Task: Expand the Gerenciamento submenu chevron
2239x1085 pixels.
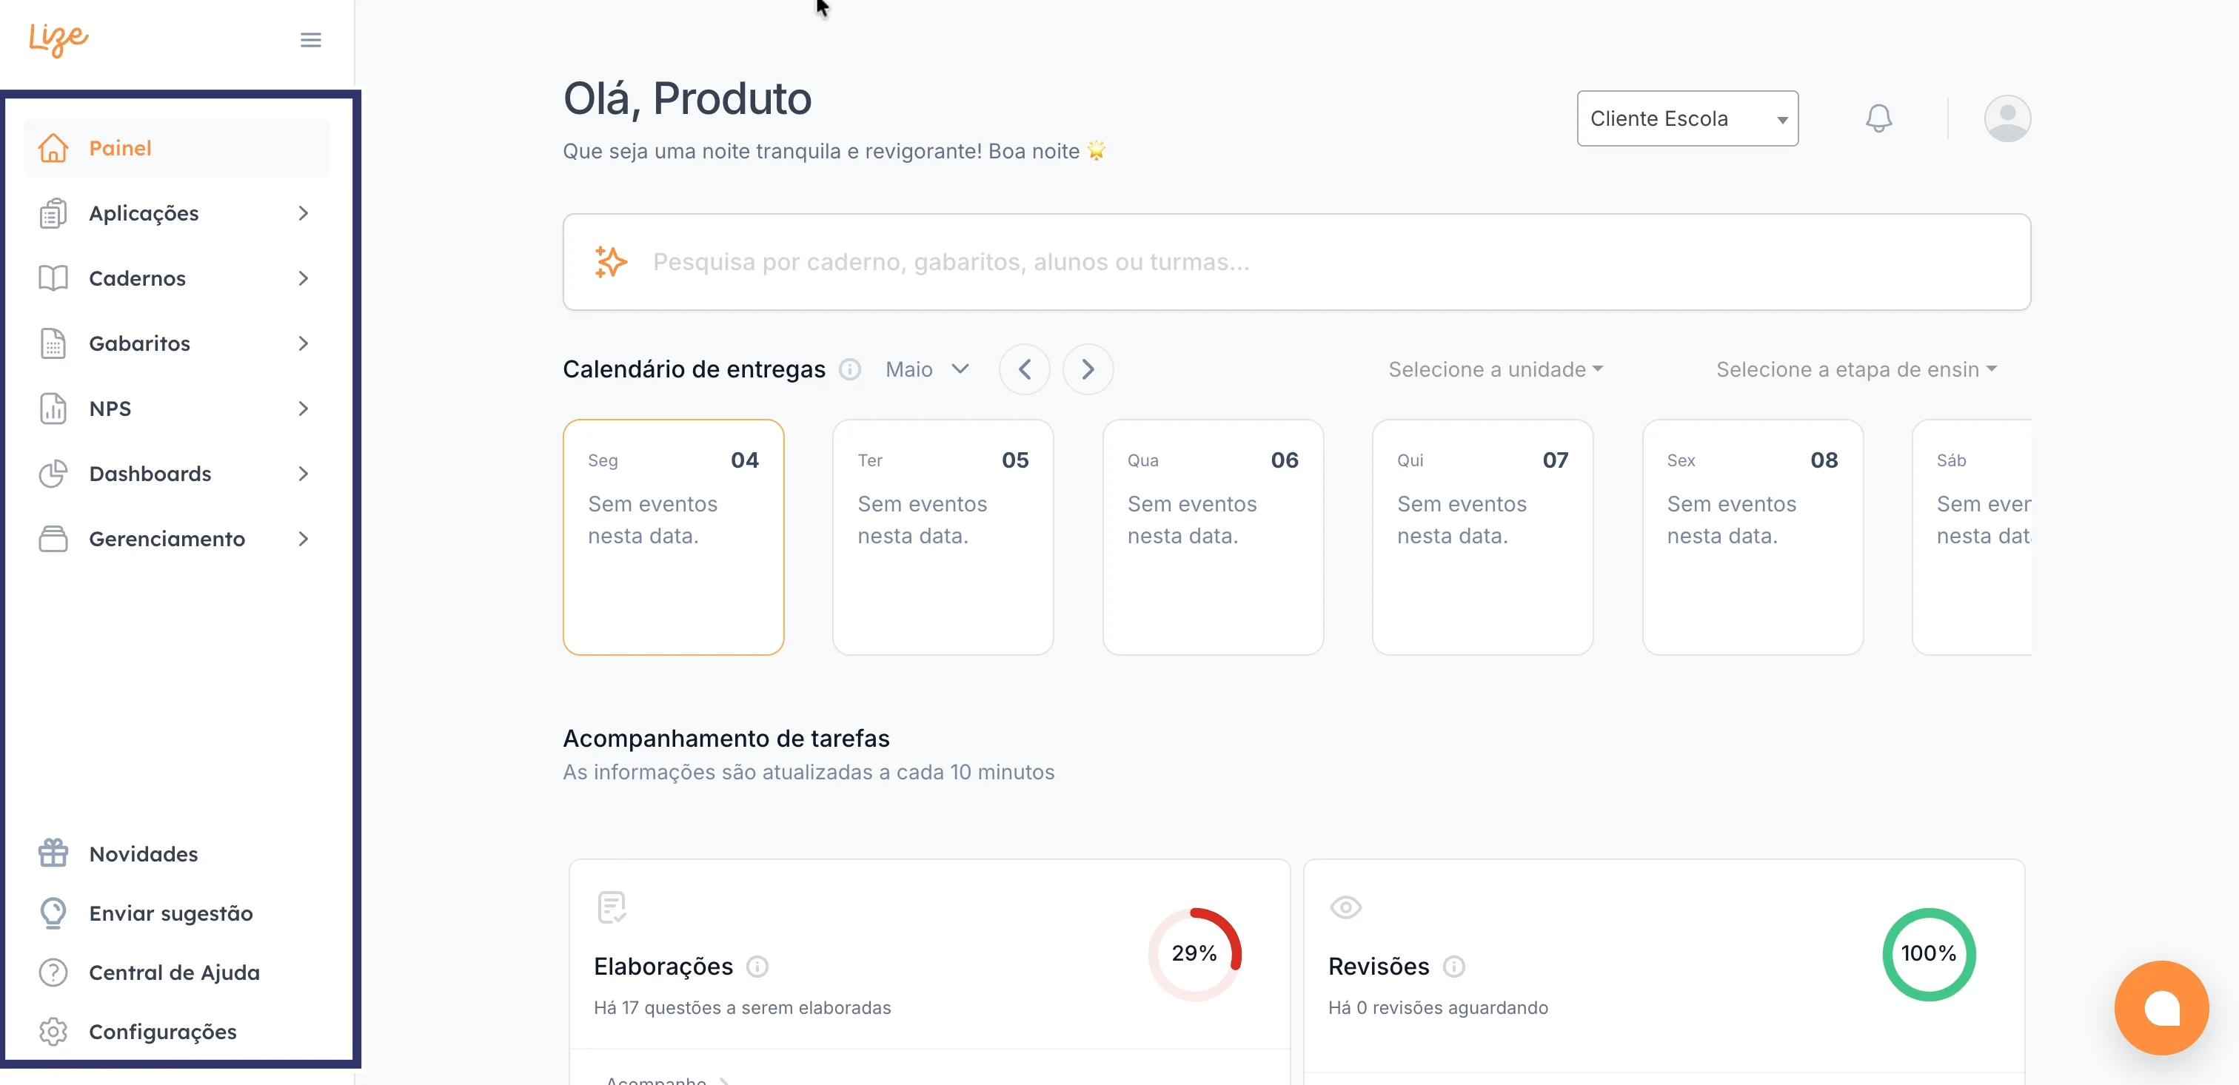Action: pyautogui.click(x=303, y=539)
